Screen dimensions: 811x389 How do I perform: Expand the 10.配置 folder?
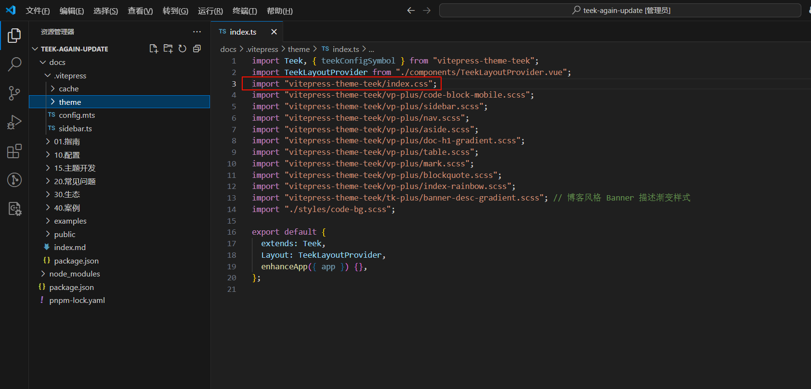pyautogui.click(x=48, y=155)
